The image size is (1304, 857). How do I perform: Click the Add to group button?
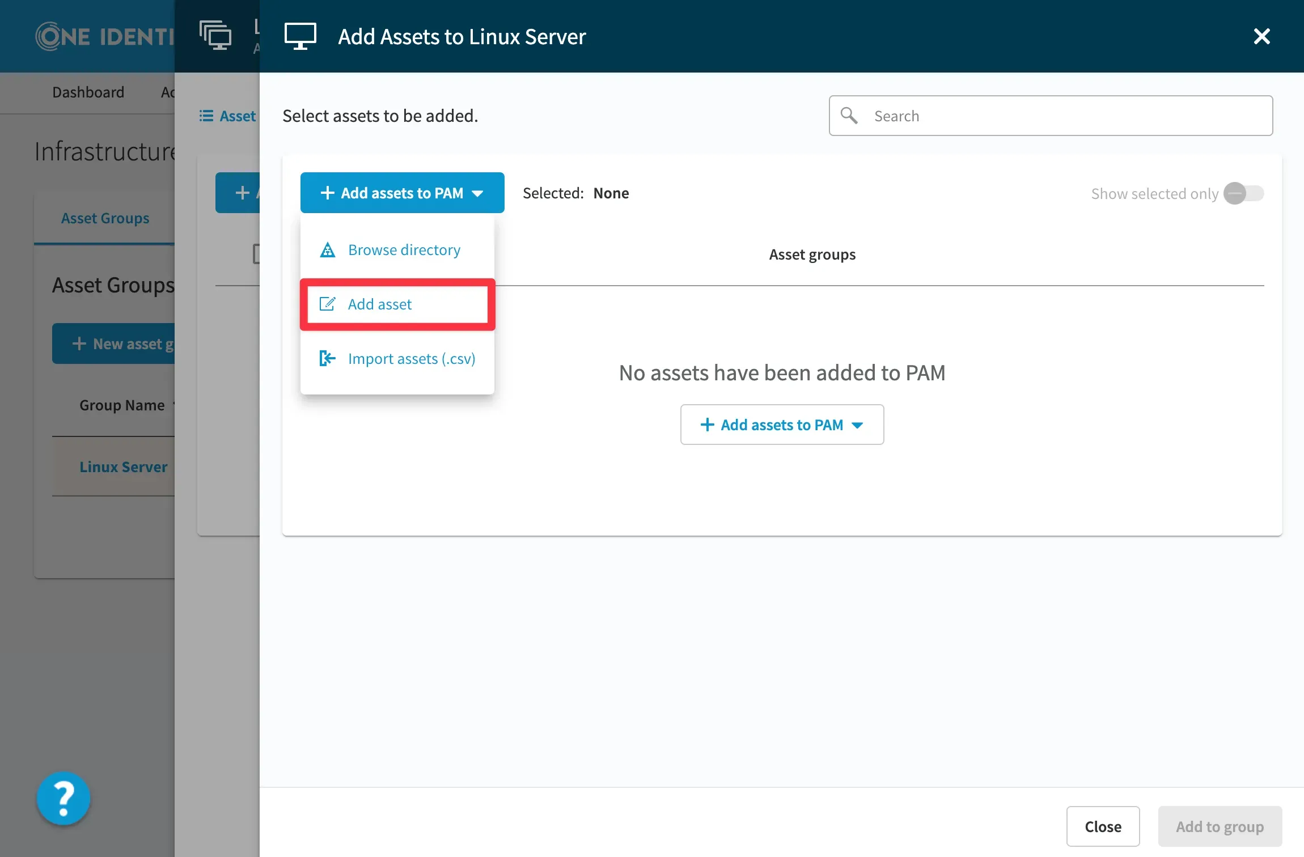(x=1220, y=826)
